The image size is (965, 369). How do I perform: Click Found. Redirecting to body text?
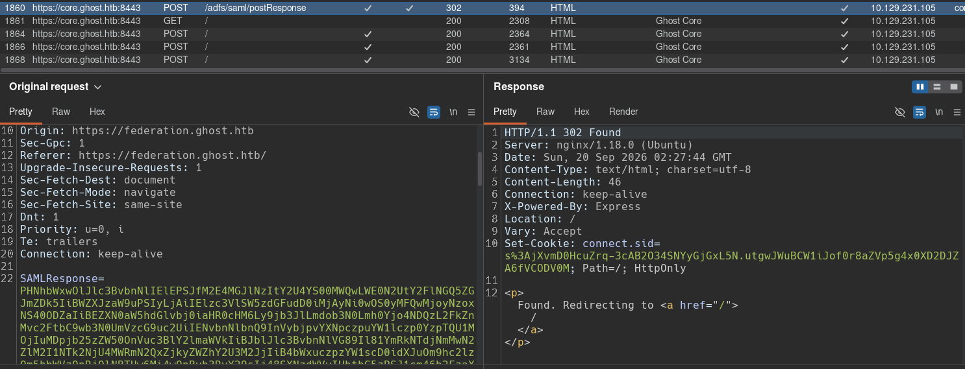click(585, 305)
